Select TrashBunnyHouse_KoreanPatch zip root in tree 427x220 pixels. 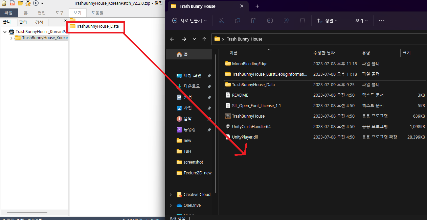pyautogui.click(x=42, y=32)
